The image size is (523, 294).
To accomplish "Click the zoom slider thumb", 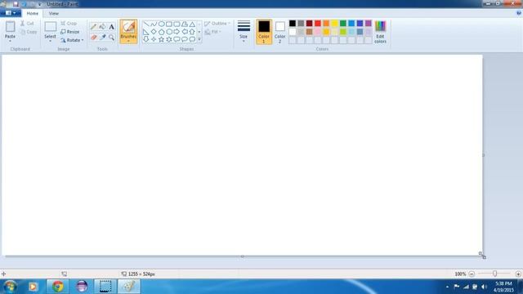I will pos(495,274).
